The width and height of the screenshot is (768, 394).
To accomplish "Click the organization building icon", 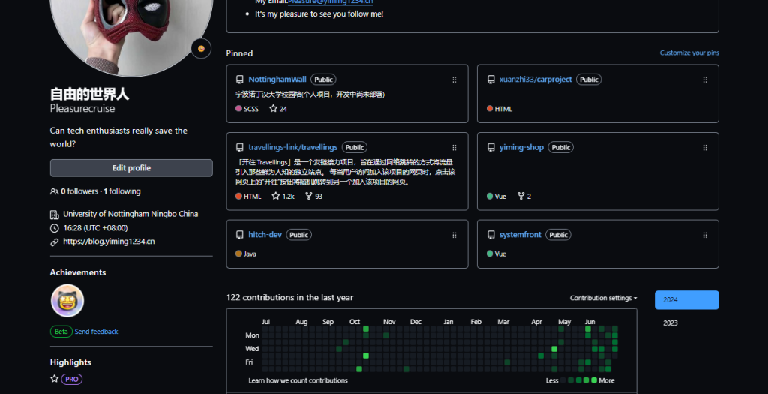I will 54,214.
